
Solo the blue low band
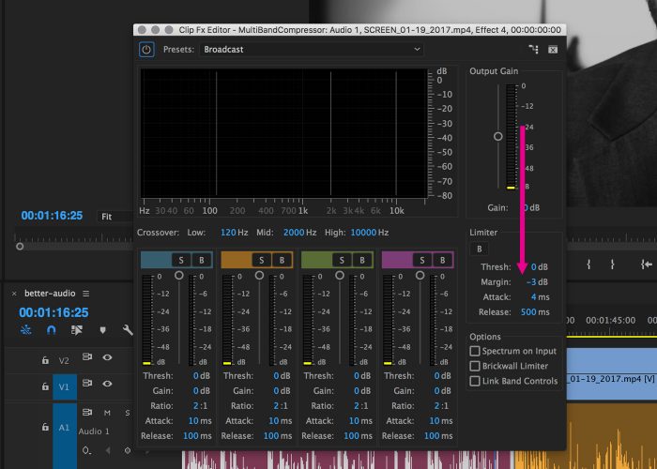click(180, 259)
